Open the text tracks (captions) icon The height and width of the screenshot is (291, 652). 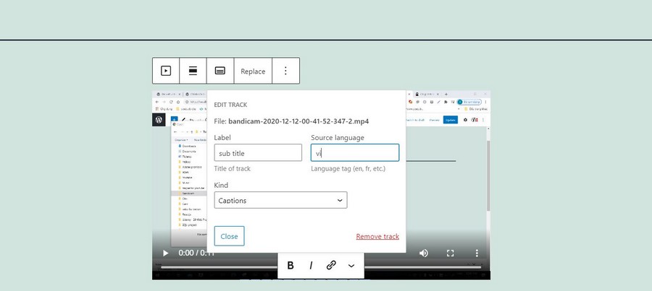pos(220,71)
